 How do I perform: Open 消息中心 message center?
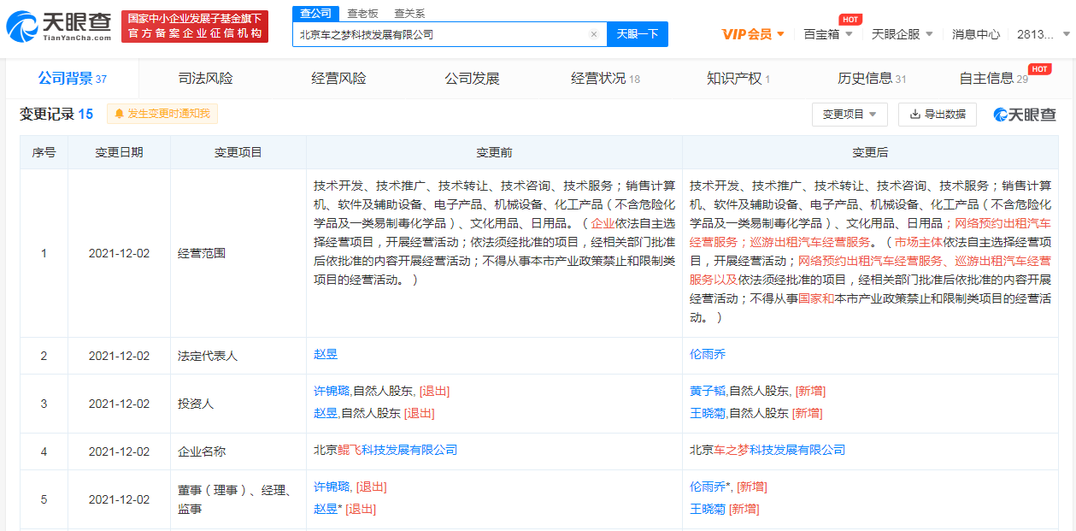(976, 34)
